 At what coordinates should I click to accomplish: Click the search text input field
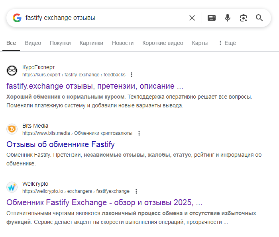point(104,18)
